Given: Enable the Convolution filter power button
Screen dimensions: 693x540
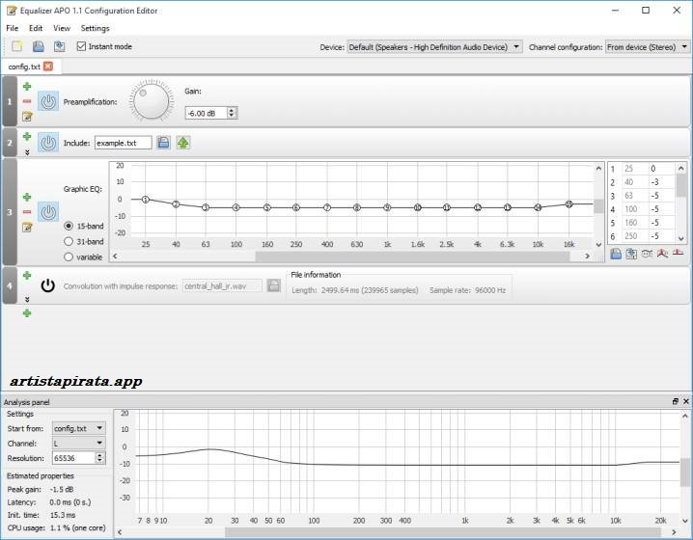Looking at the screenshot, I should pyautogui.click(x=48, y=285).
